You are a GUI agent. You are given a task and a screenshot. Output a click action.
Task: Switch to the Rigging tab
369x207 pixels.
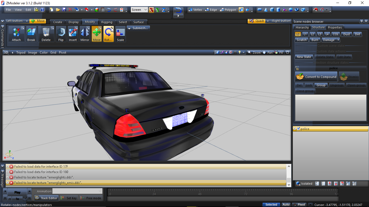point(107,22)
